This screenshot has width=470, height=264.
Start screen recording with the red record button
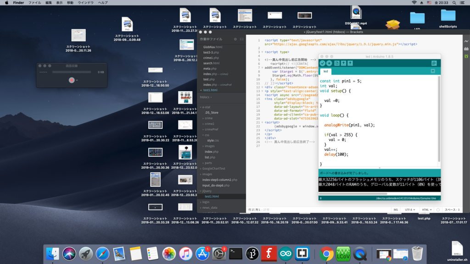click(71, 80)
